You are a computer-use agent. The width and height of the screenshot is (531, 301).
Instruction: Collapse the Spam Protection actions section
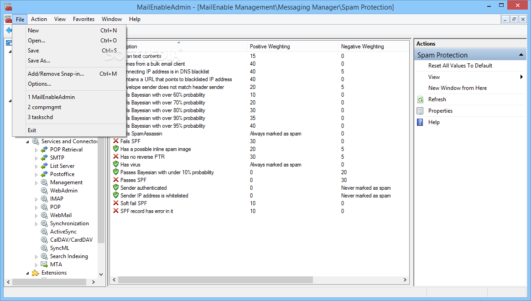click(x=521, y=55)
